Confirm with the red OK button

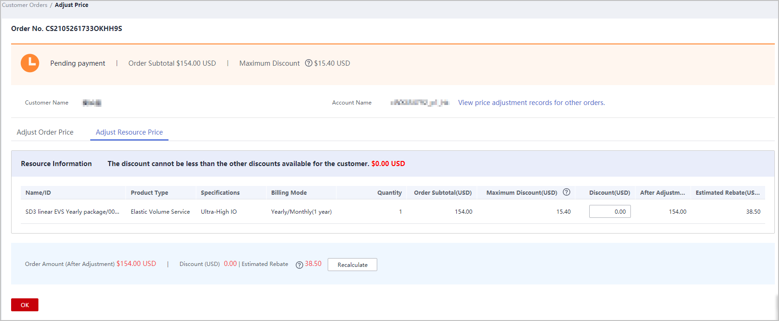click(x=25, y=305)
